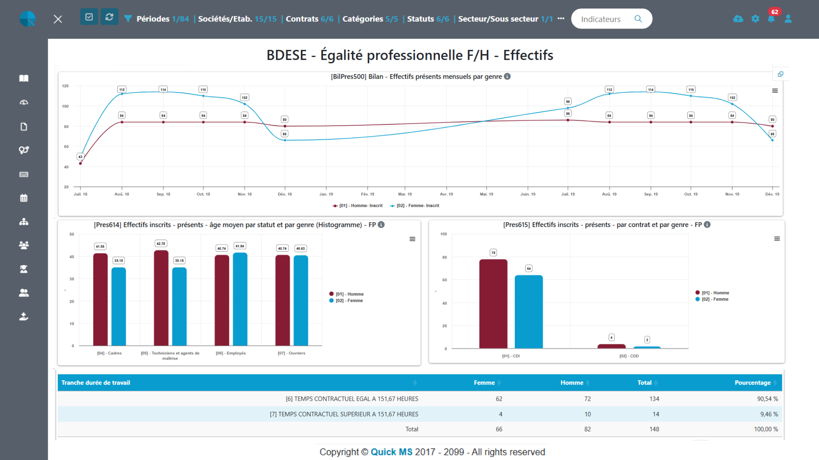Click the hand with plus sidebar icon
The image size is (819, 460).
click(x=24, y=316)
